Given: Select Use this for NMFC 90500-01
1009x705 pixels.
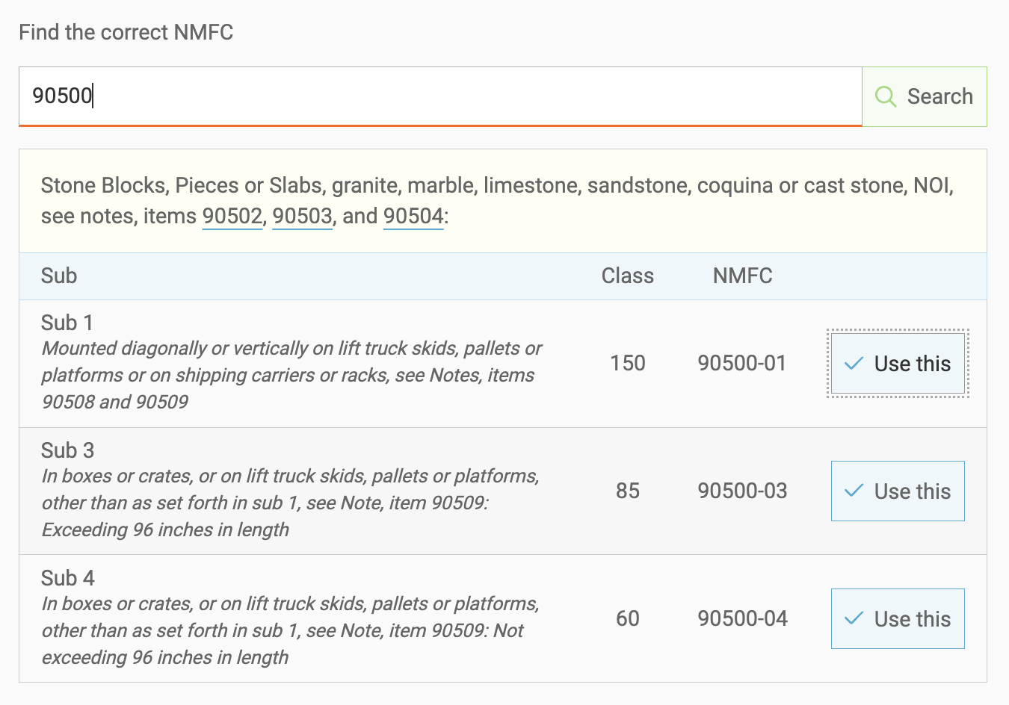Looking at the screenshot, I should [898, 364].
